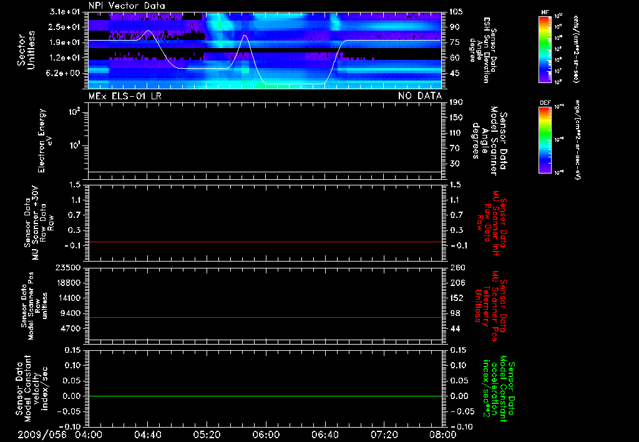This screenshot has height=442, width=639.
Task: Click the 190 tick on scanner angle axis
Action: click(456, 102)
